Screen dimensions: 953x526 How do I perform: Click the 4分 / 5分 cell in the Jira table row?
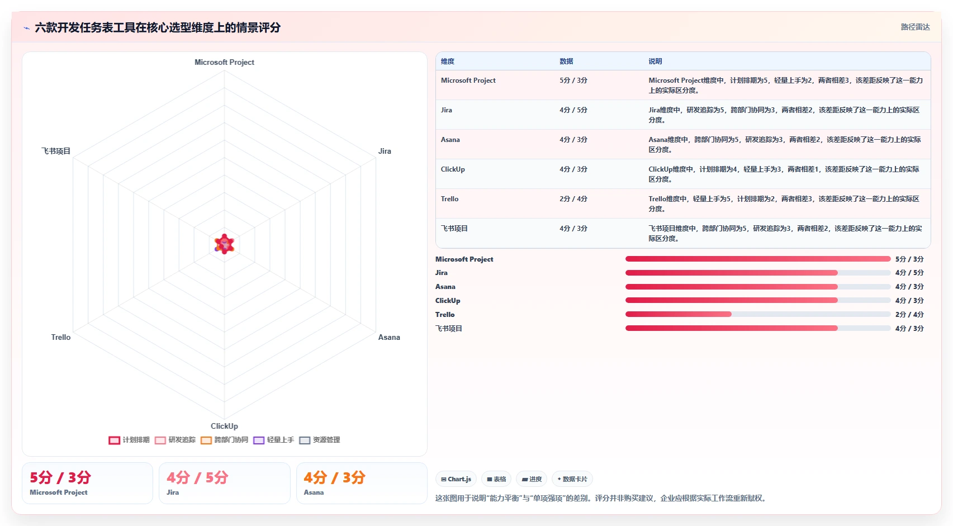[x=573, y=110]
